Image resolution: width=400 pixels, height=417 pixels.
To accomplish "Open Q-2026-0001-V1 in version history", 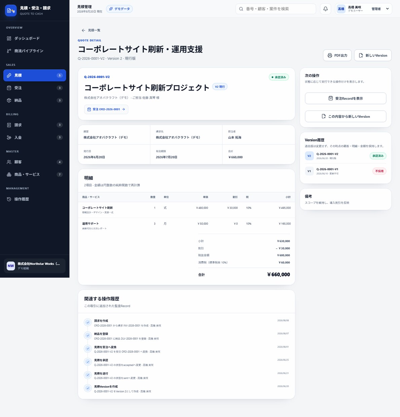I will (x=346, y=171).
